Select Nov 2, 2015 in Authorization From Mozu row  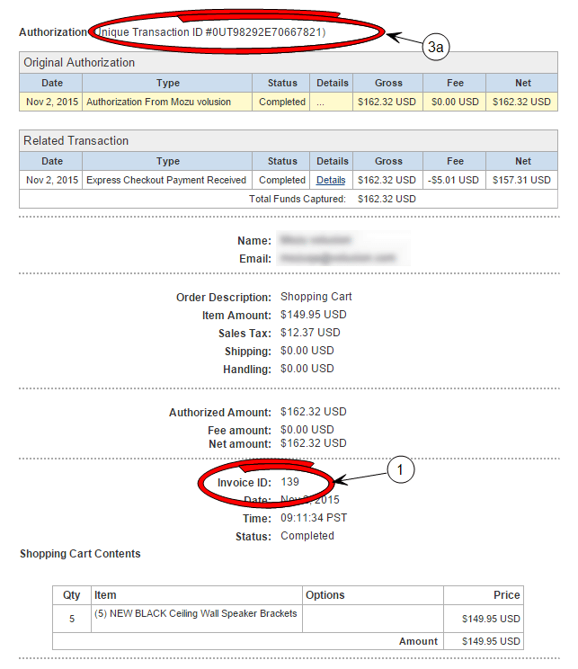(52, 102)
